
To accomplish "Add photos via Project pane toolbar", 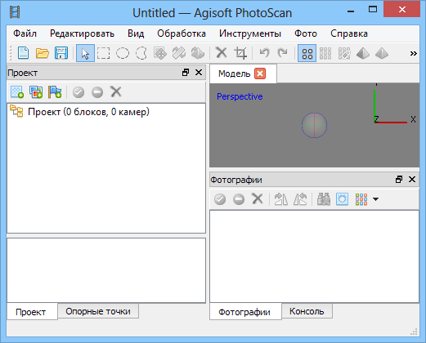I will pos(36,92).
